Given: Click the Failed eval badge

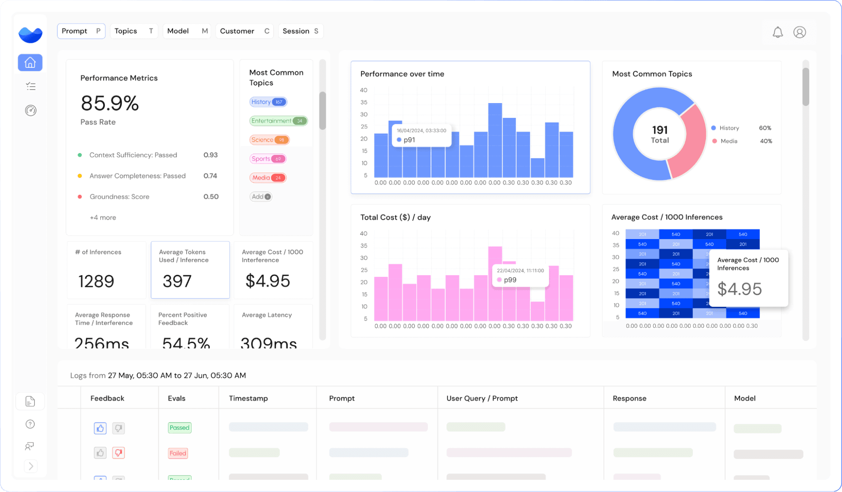Looking at the screenshot, I should point(178,453).
